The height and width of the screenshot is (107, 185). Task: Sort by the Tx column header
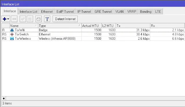click(x=133, y=26)
